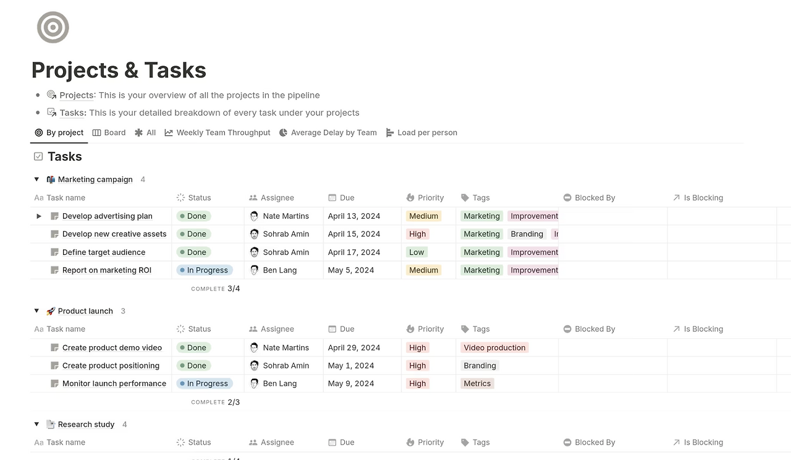Screen dimensions: 791x460
Task: Collapse the Marketing campaign group
Action: click(36, 179)
